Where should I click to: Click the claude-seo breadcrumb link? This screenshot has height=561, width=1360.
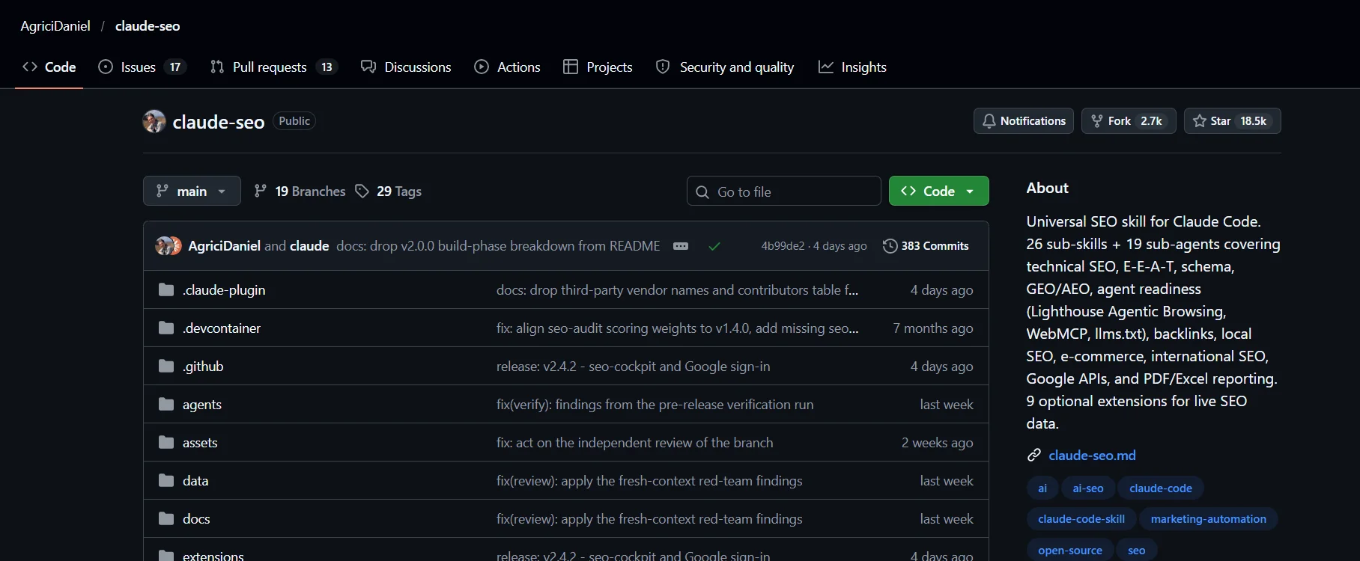(x=148, y=26)
